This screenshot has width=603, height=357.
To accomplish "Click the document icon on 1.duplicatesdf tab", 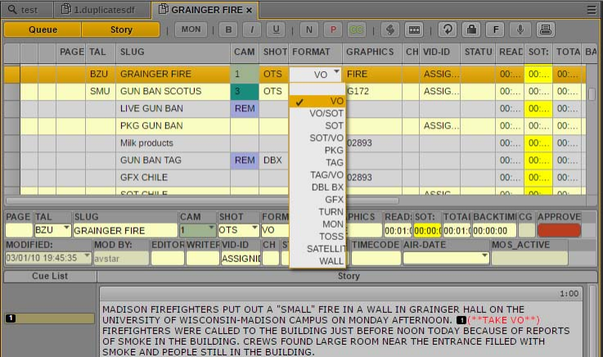I will (66, 9).
